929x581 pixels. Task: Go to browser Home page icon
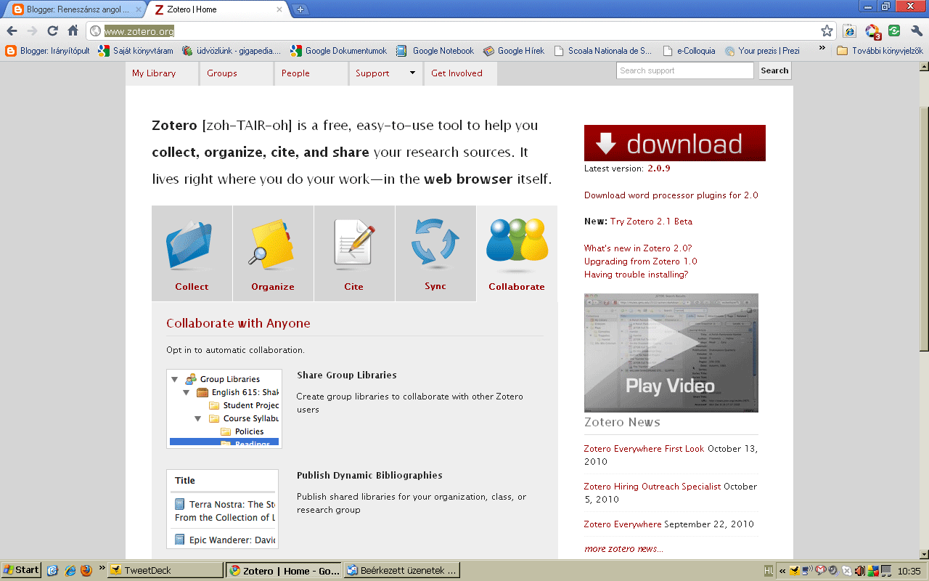click(73, 31)
